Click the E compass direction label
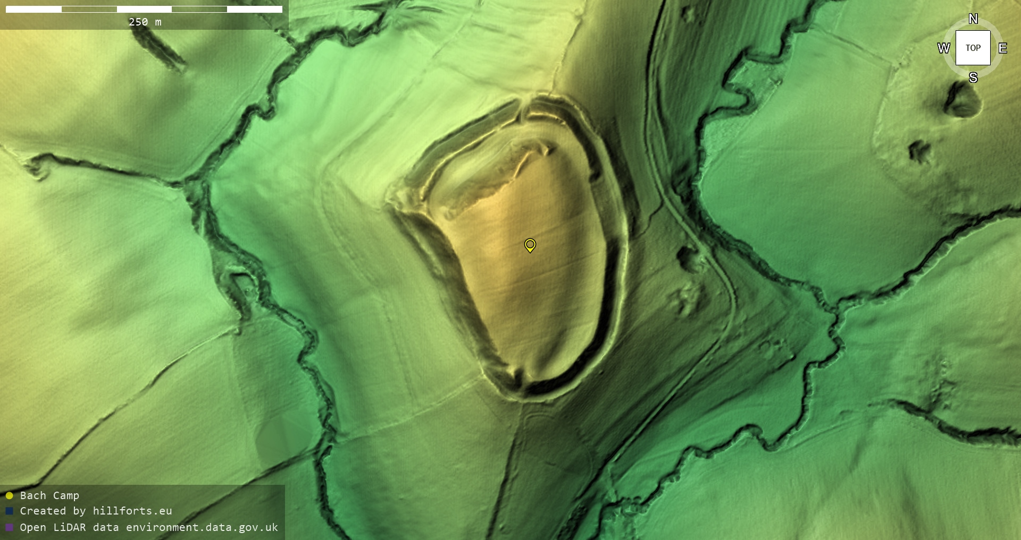The image size is (1021, 540). pos(1002,48)
